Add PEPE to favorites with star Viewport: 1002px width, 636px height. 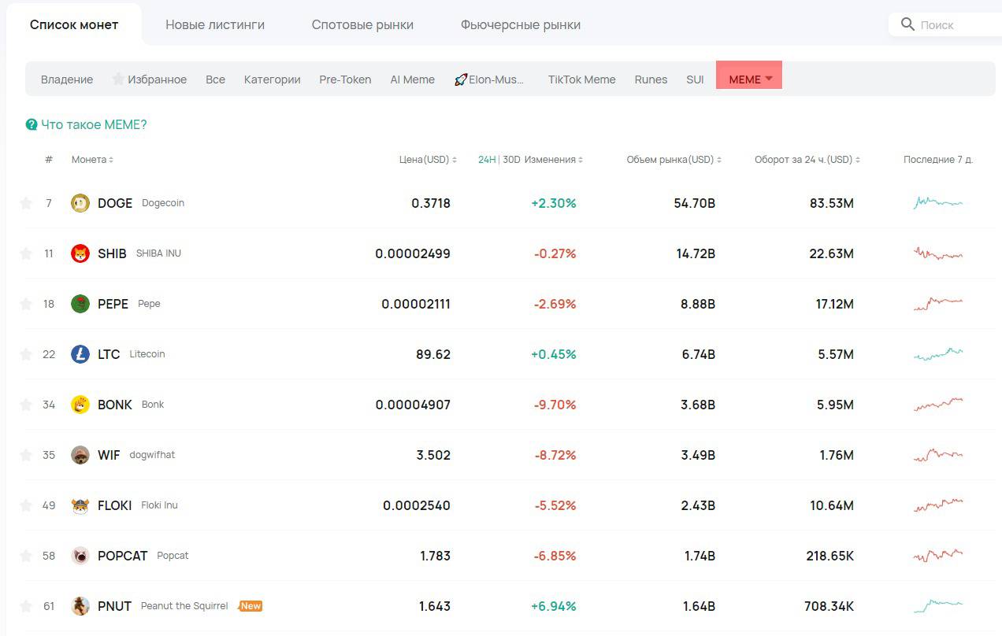pyautogui.click(x=26, y=304)
